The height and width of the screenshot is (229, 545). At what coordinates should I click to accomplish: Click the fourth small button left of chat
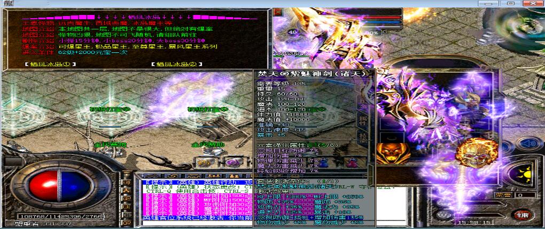[127, 207]
